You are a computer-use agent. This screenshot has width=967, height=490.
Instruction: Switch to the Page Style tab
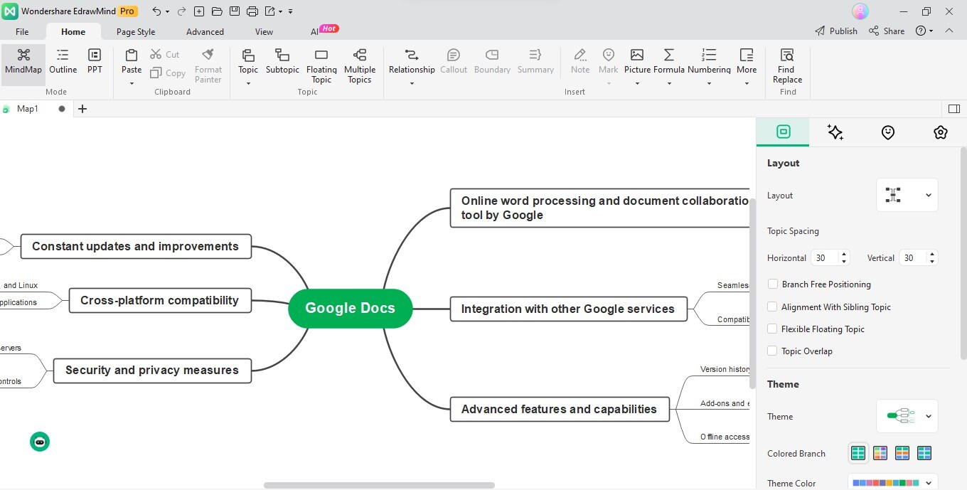click(136, 31)
